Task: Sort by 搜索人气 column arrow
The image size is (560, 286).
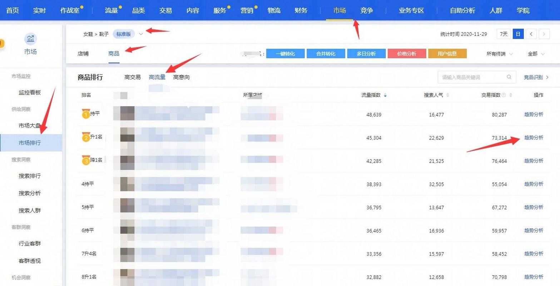Action: (448, 95)
